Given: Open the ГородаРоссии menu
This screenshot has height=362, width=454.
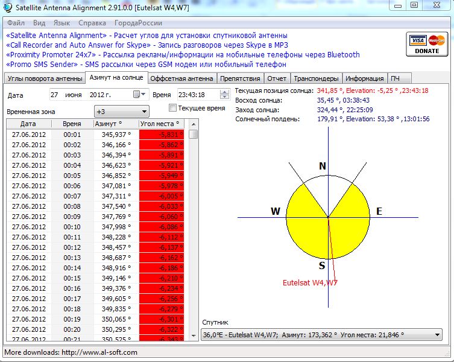Looking at the screenshot, I should pyautogui.click(x=138, y=23).
